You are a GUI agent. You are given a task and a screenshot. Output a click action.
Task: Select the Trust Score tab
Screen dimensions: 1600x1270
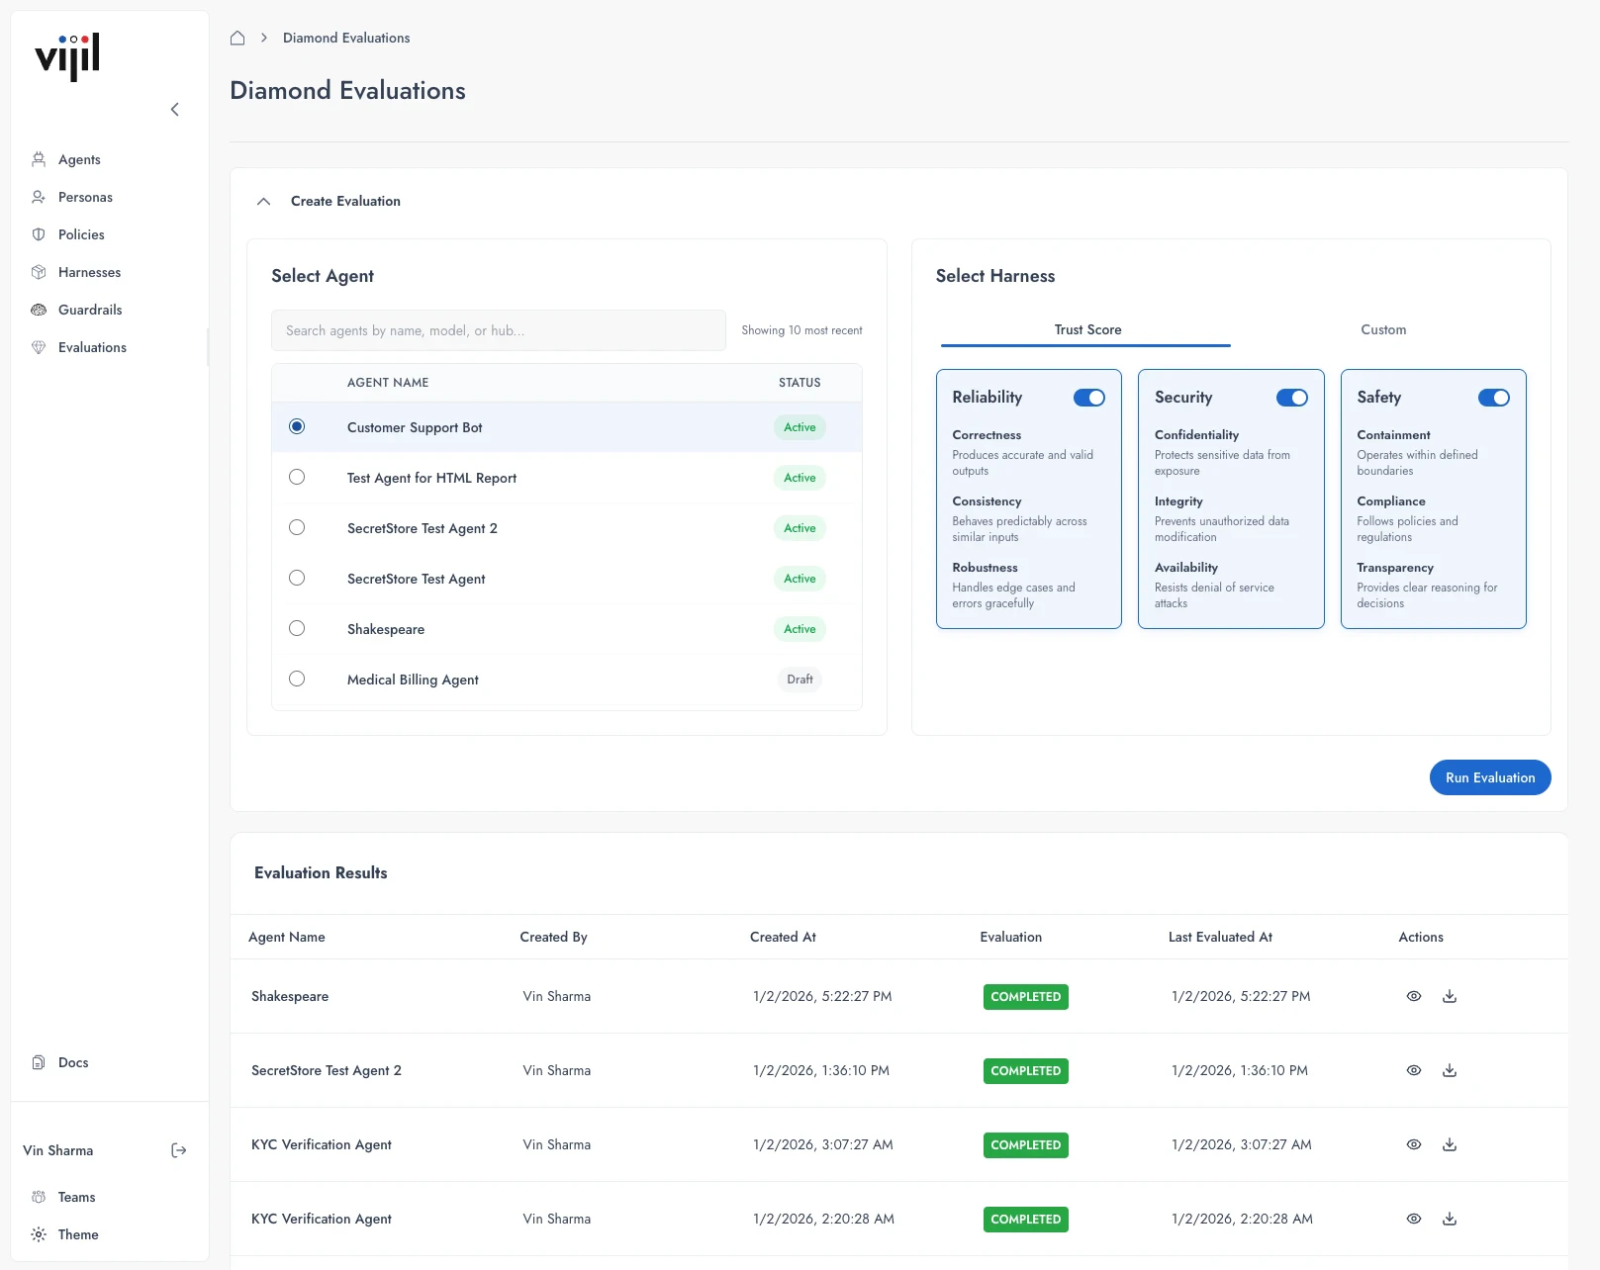1085,329
